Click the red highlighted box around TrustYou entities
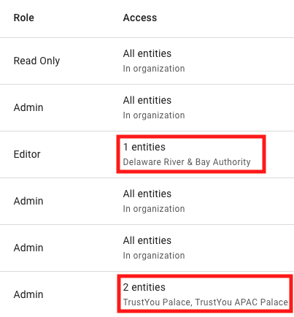This screenshot has width=294, height=317. 205,294
